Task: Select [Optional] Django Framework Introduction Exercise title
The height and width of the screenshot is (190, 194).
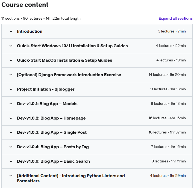Action: click(x=69, y=75)
